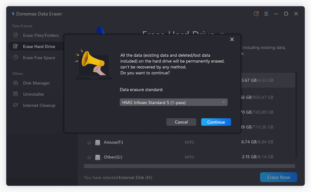This screenshot has width=311, height=192.
Task: Click the 'Do you want to continue?' text
Action: [145, 73]
